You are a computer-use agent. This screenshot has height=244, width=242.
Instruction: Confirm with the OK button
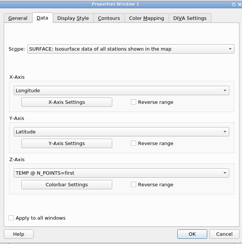click(192, 234)
